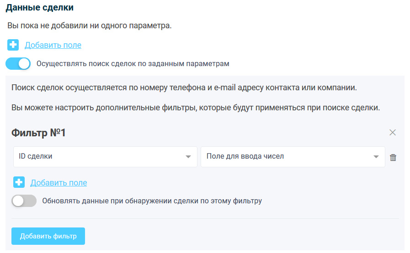410x253 pixels.
Task: Enable the Обновлять данные при обнаружении toggle
Action: [24, 201]
